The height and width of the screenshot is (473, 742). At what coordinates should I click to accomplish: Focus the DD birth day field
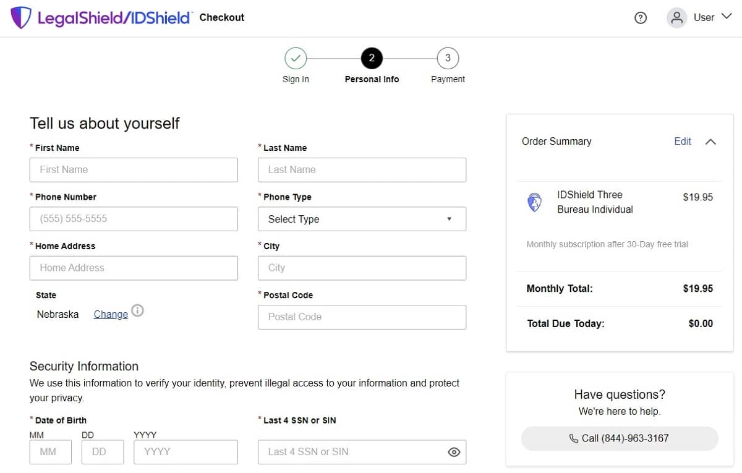pos(103,452)
